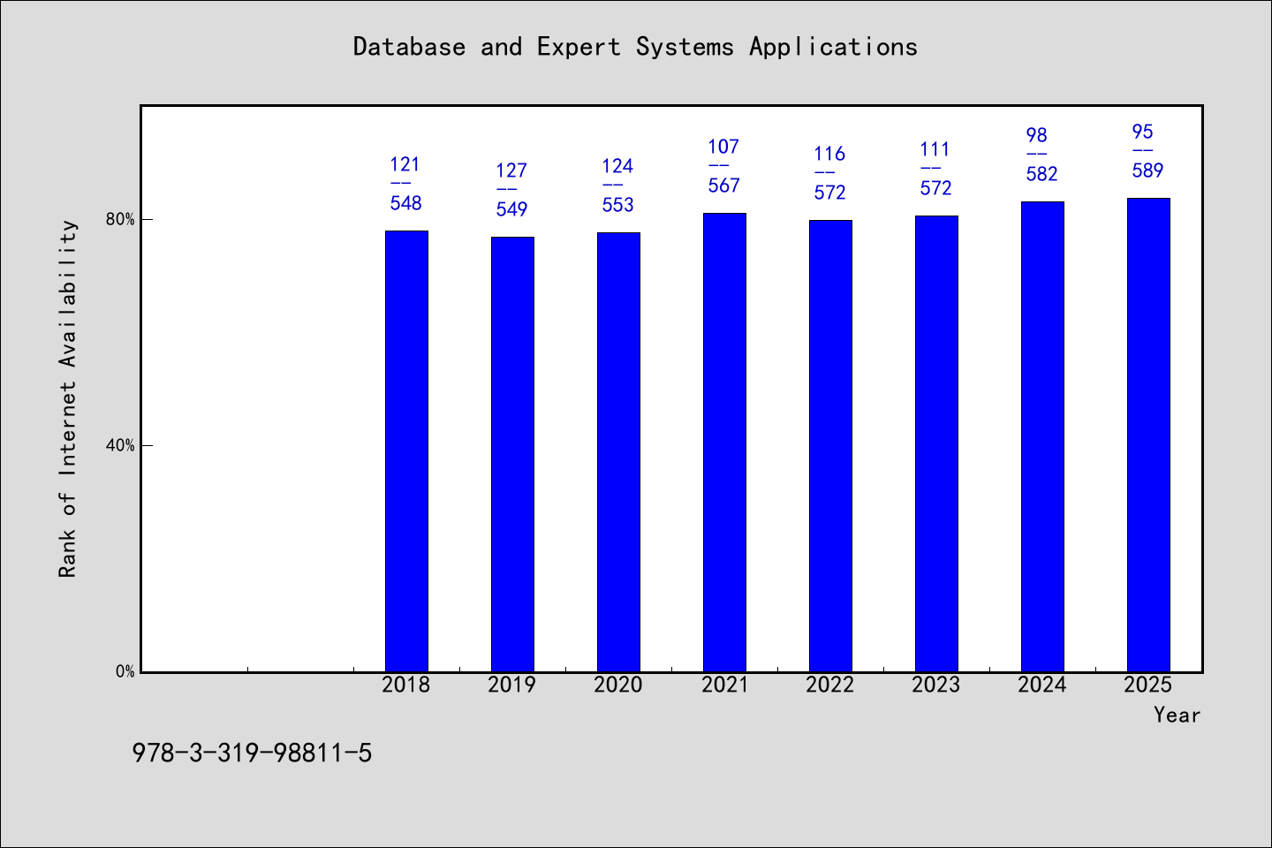Click the 95 label above 2025 bar

(1143, 132)
